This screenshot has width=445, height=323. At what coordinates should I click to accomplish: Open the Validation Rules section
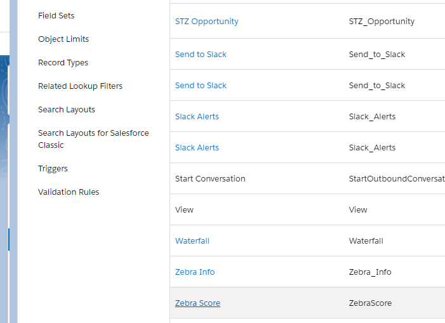coord(69,192)
